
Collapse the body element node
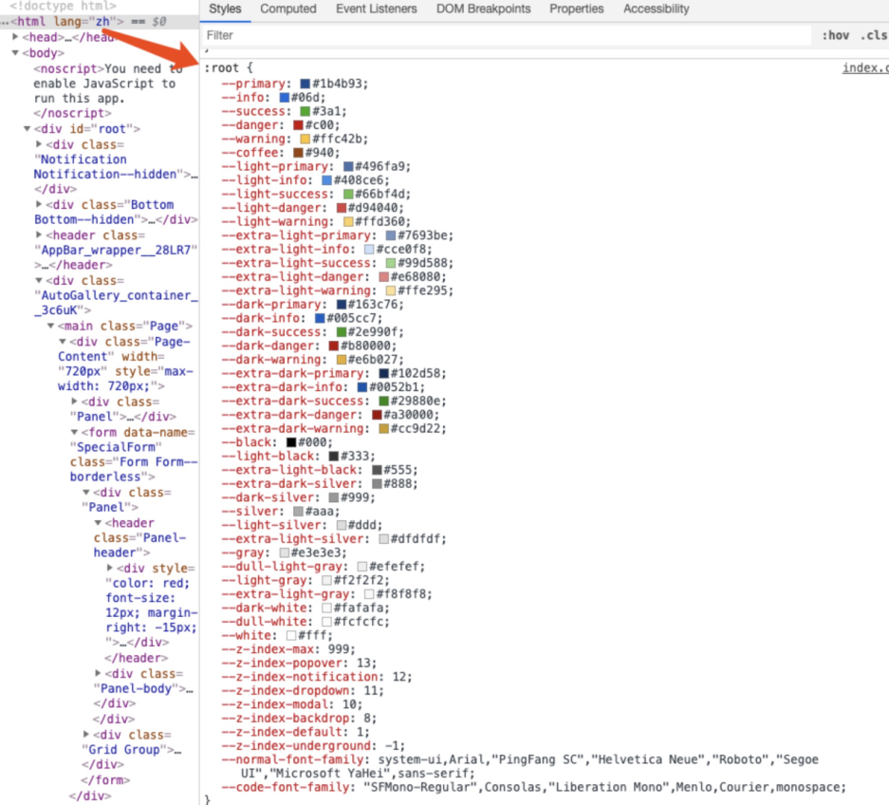pyautogui.click(x=15, y=53)
